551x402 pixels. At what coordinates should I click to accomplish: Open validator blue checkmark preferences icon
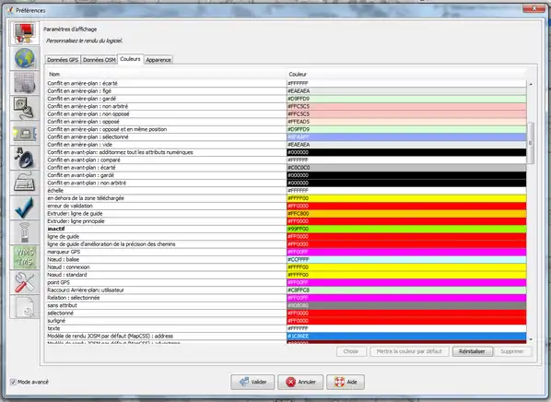[x=24, y=207]
